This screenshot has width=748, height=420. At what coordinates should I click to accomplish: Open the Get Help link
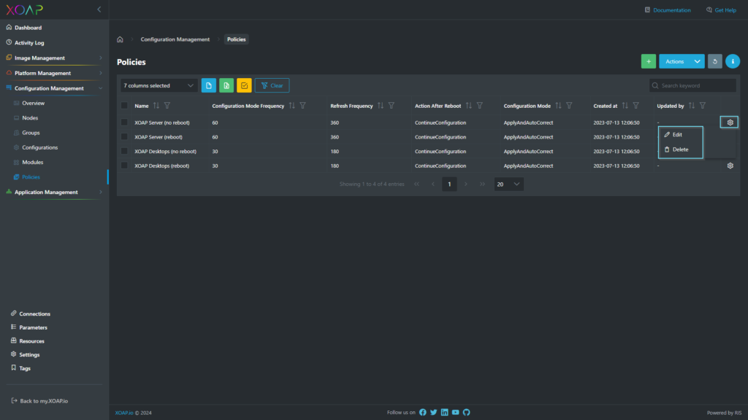(x=721, y=10)
